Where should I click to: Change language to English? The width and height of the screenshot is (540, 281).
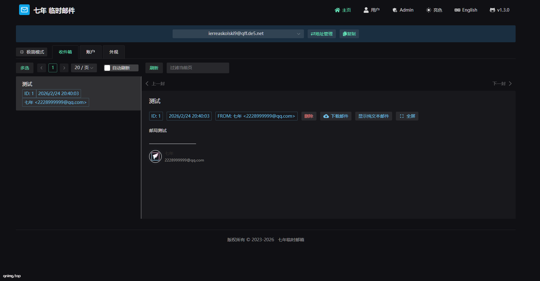[466, 10]
